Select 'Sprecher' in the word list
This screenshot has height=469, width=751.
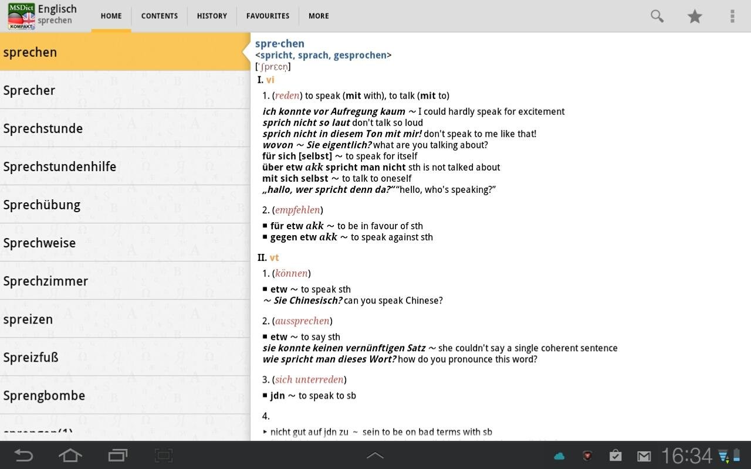[x=125, y=90]
